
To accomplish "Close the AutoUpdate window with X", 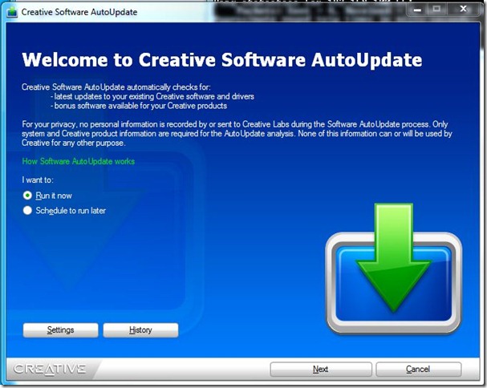I will coord(464,9).
